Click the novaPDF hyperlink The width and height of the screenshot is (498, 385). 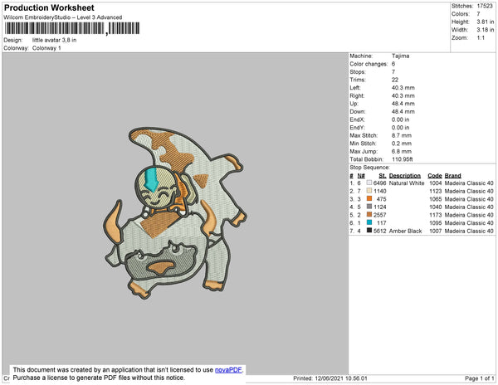228,370
